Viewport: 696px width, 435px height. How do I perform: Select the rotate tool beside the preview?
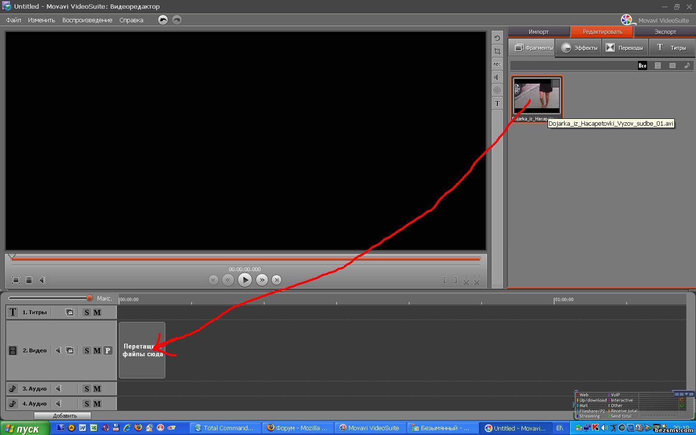click(x=497, y=38)
